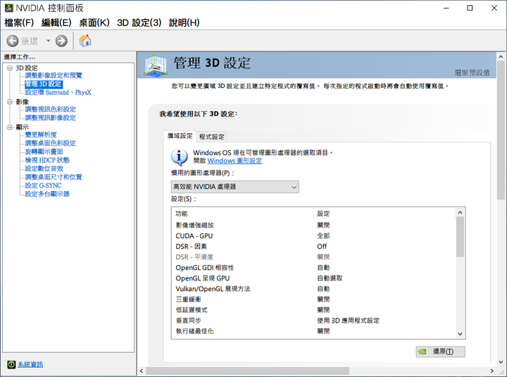
Task: Select the Vulkan/OpenGL 展現方法 row
Action: point(313,289)
